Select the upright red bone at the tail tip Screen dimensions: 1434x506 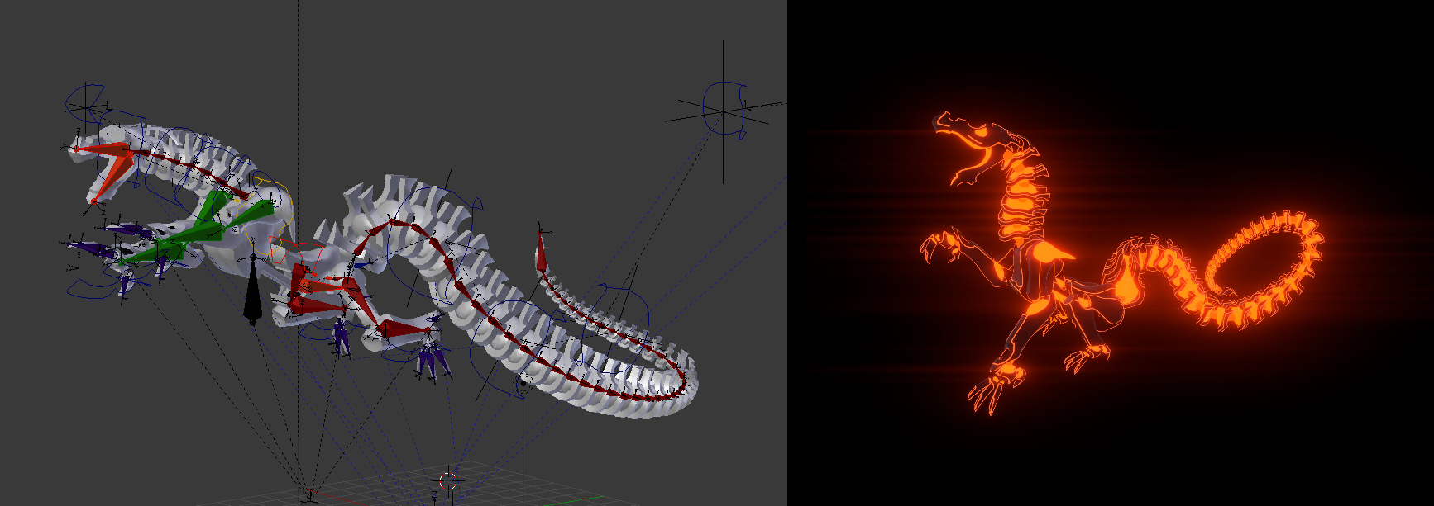pos(541,250)
